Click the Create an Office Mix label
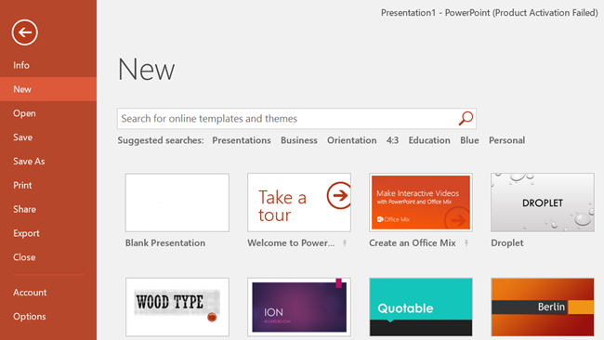604x340 pixels. [413, 243]
